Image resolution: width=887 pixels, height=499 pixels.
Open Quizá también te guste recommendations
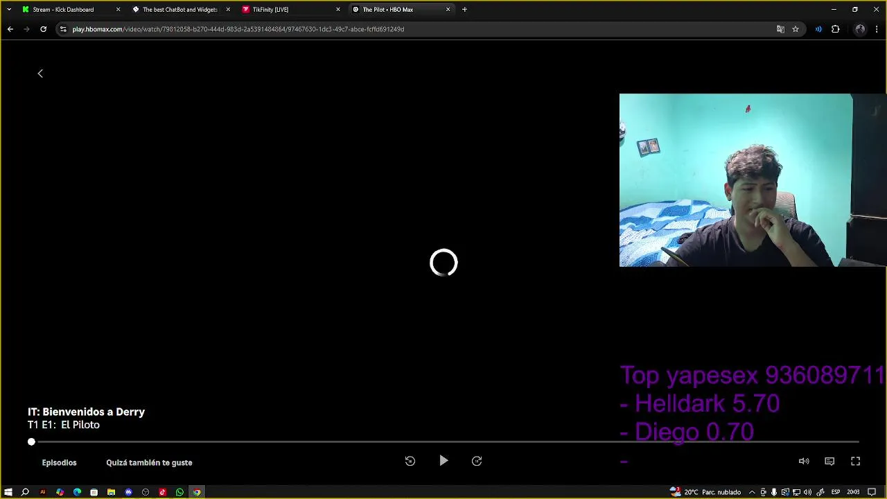tap(149, 462)
